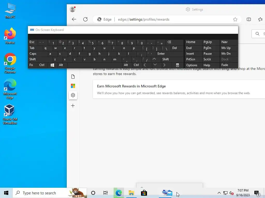
Task: Toggle the ScrLk key on keyboard
Action: tap(211, 59)
